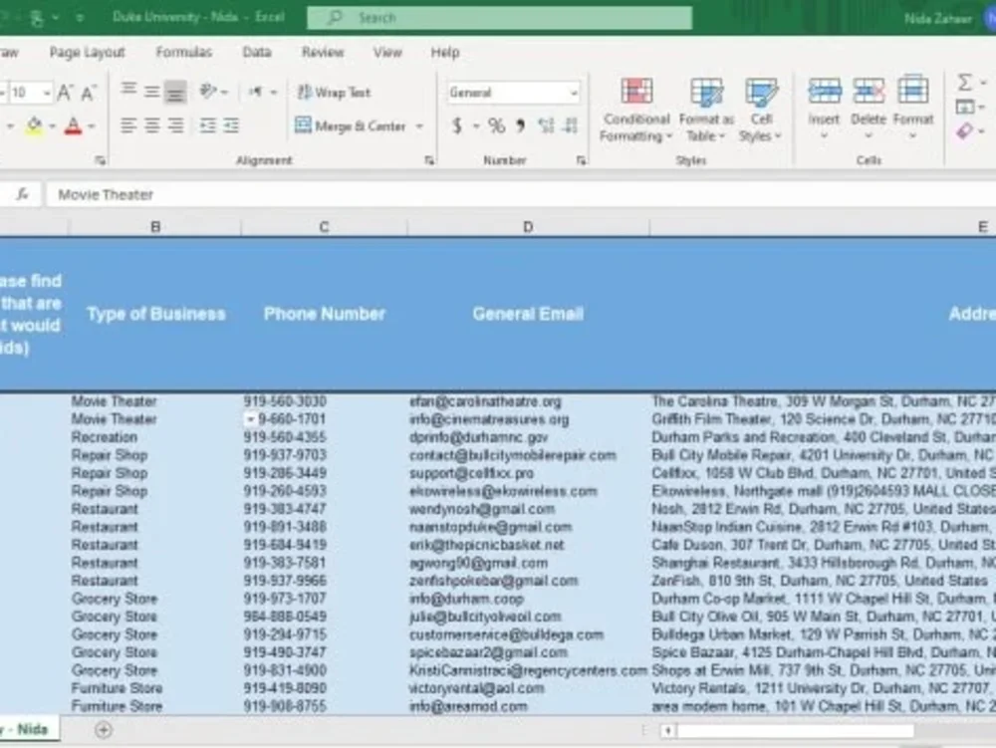996x748 pixels.
Task: Apply Comma Style
Action: (x=521, y=125)
